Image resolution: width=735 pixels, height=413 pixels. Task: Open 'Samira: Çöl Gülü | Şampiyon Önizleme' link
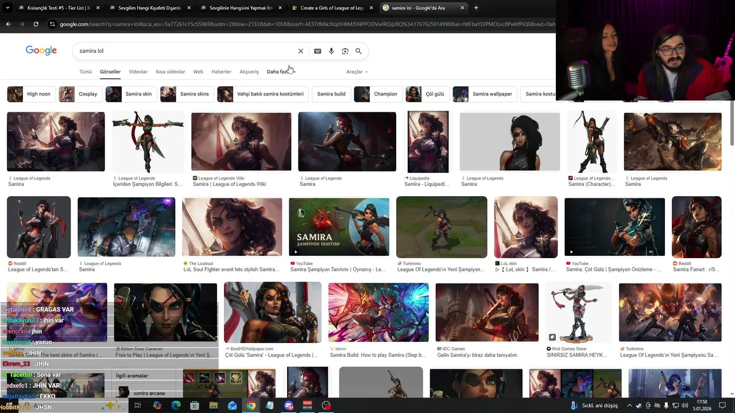tap(614, 270)
